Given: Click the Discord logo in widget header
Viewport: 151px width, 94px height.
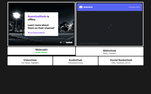Looking at the screenshot, I should (86, 7).
